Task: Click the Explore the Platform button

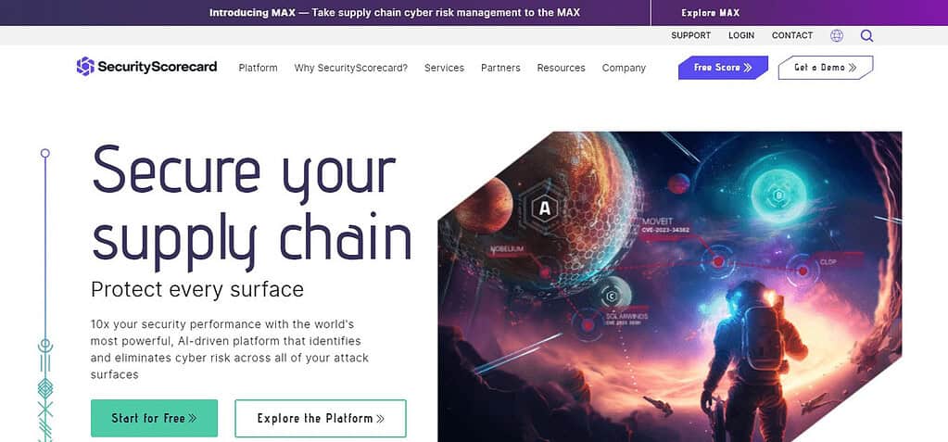Action: [321, 418]
